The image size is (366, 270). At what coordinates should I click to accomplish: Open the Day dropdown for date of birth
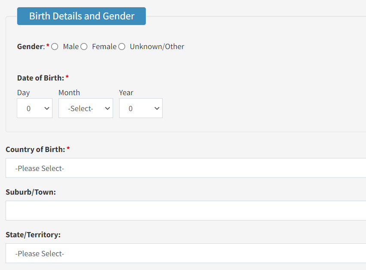click(x=34, y=108)
